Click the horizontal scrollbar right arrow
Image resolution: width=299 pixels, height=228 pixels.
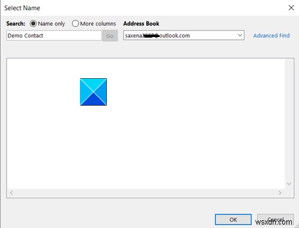click(280, 193)
